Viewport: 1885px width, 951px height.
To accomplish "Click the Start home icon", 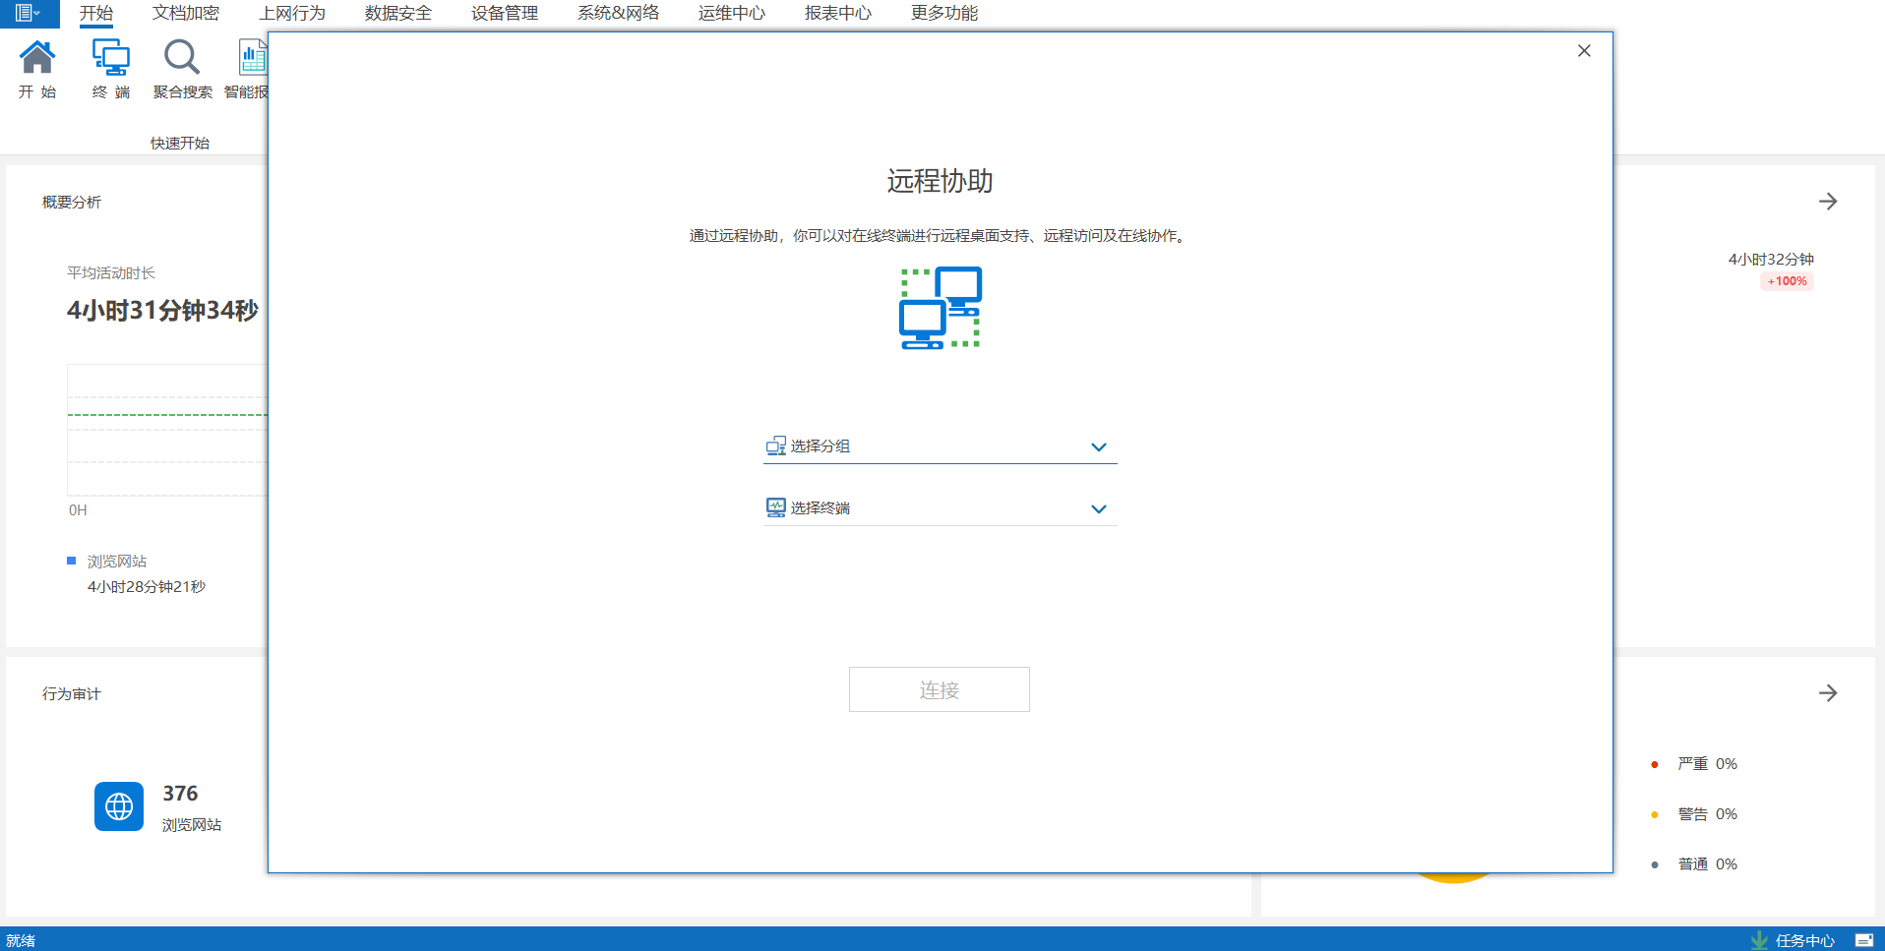I will pos(37,59).
